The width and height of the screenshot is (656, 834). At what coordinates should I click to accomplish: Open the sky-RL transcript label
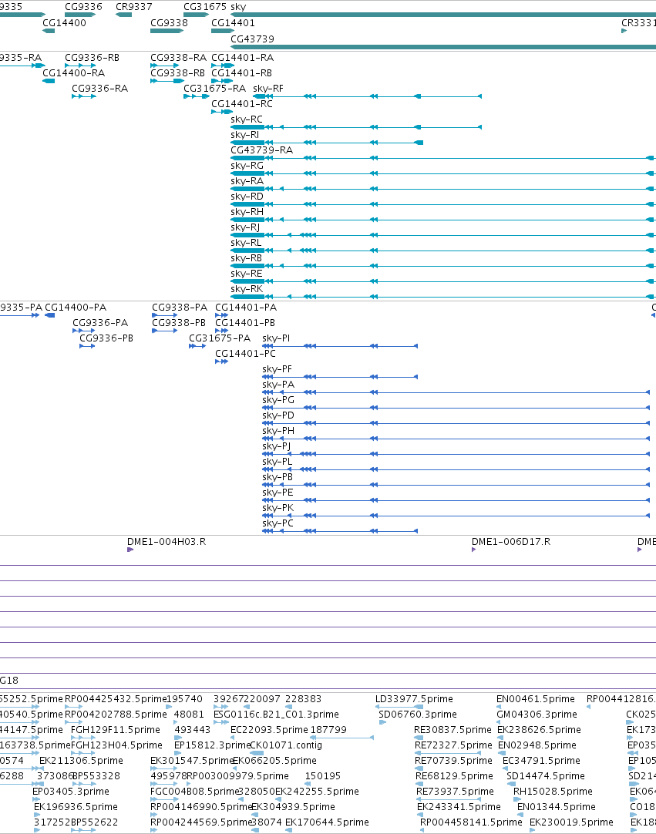(246, 243)
